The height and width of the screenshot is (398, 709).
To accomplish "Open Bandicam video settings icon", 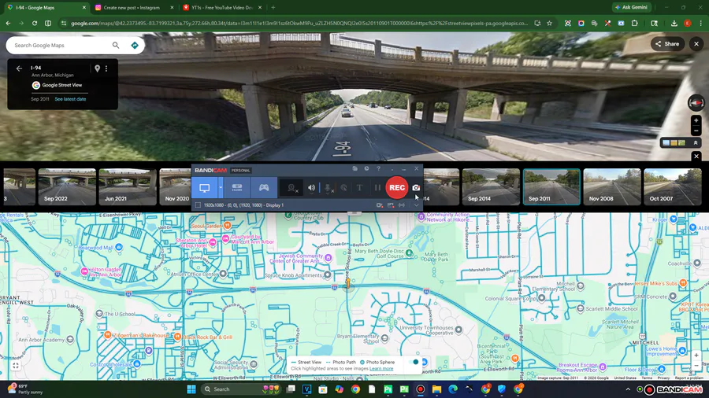I will 380,205.
